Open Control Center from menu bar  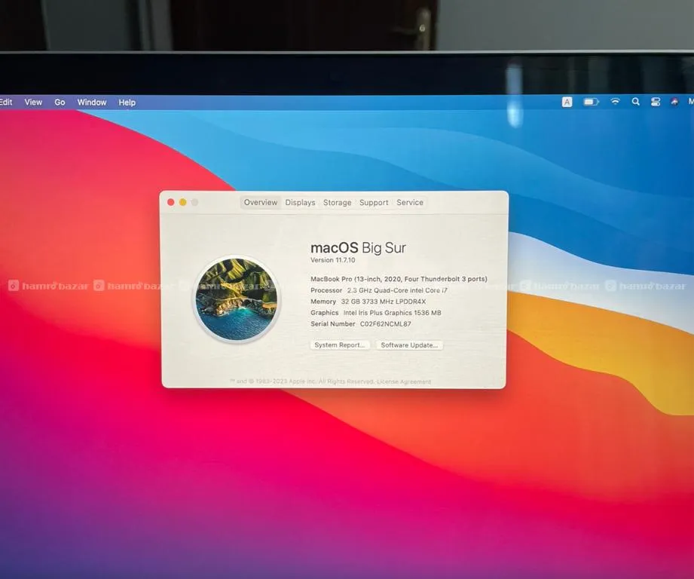pos(655,102)
